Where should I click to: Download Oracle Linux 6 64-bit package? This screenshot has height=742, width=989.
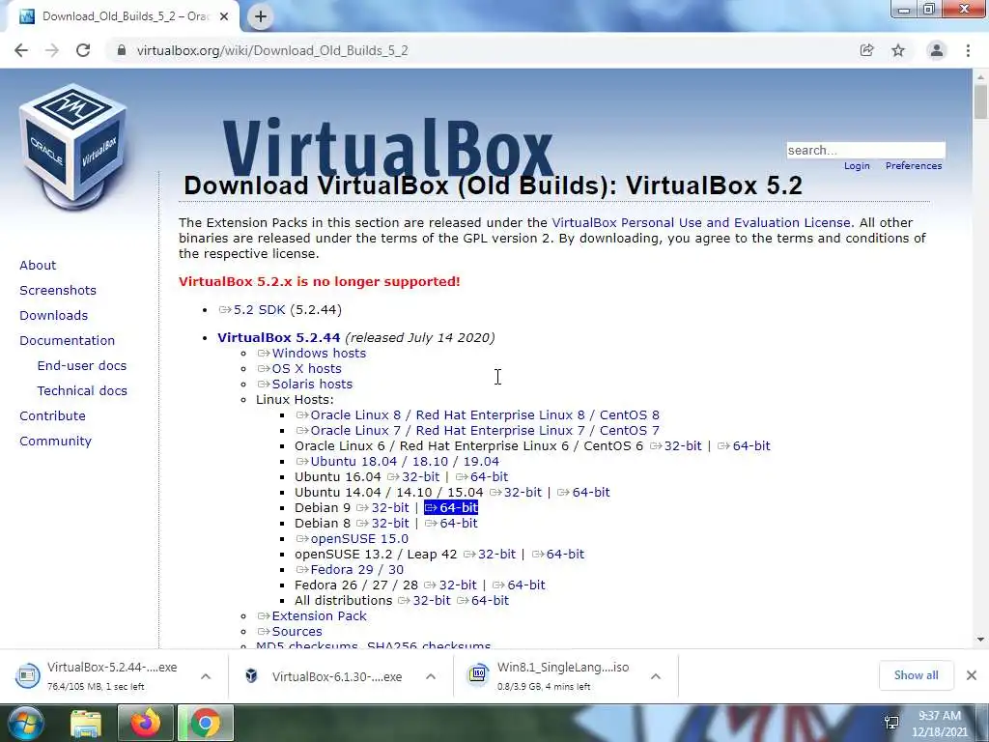tap(745, 446)
